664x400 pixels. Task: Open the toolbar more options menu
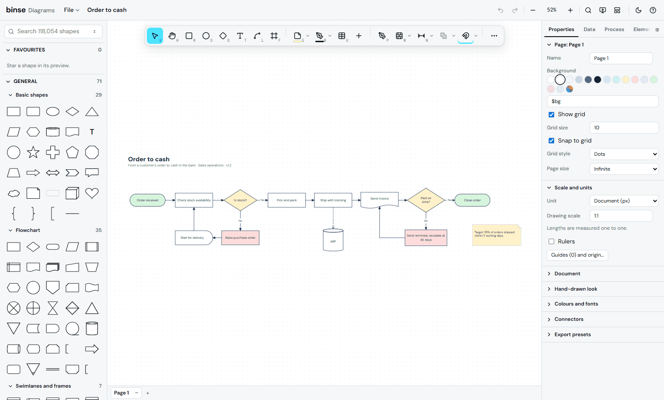[x=494, y=36]
